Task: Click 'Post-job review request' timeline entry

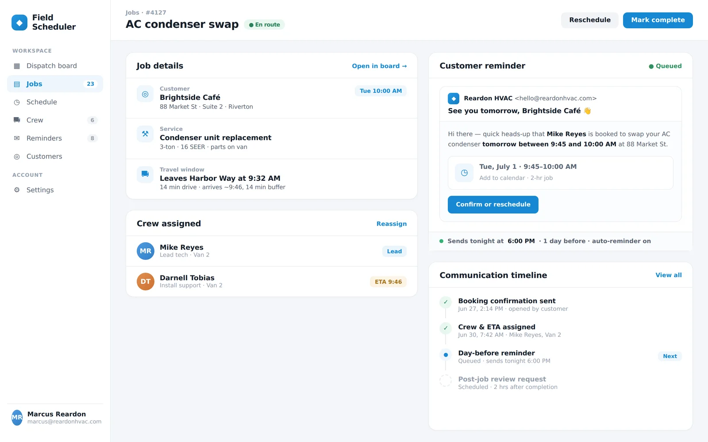Action: (502, 379)
